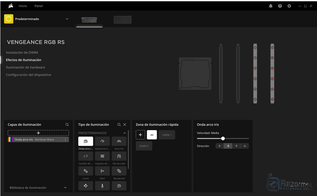Select the Lluvia lighting effect
This screenshot has height=196, width=317.
pos(86,171)
